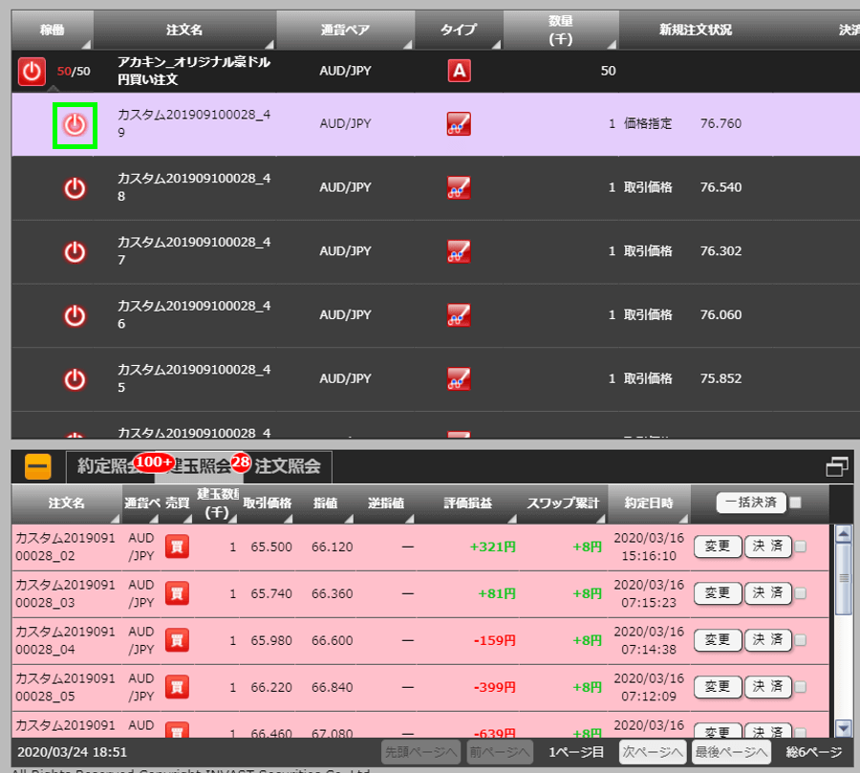Click type icon in 75.852 row
Image resolution: width=860 pixels, height=773 pixels.
tap(459, 378)
